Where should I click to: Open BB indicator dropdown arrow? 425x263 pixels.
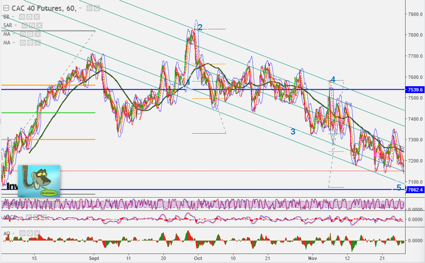point(13,17)
